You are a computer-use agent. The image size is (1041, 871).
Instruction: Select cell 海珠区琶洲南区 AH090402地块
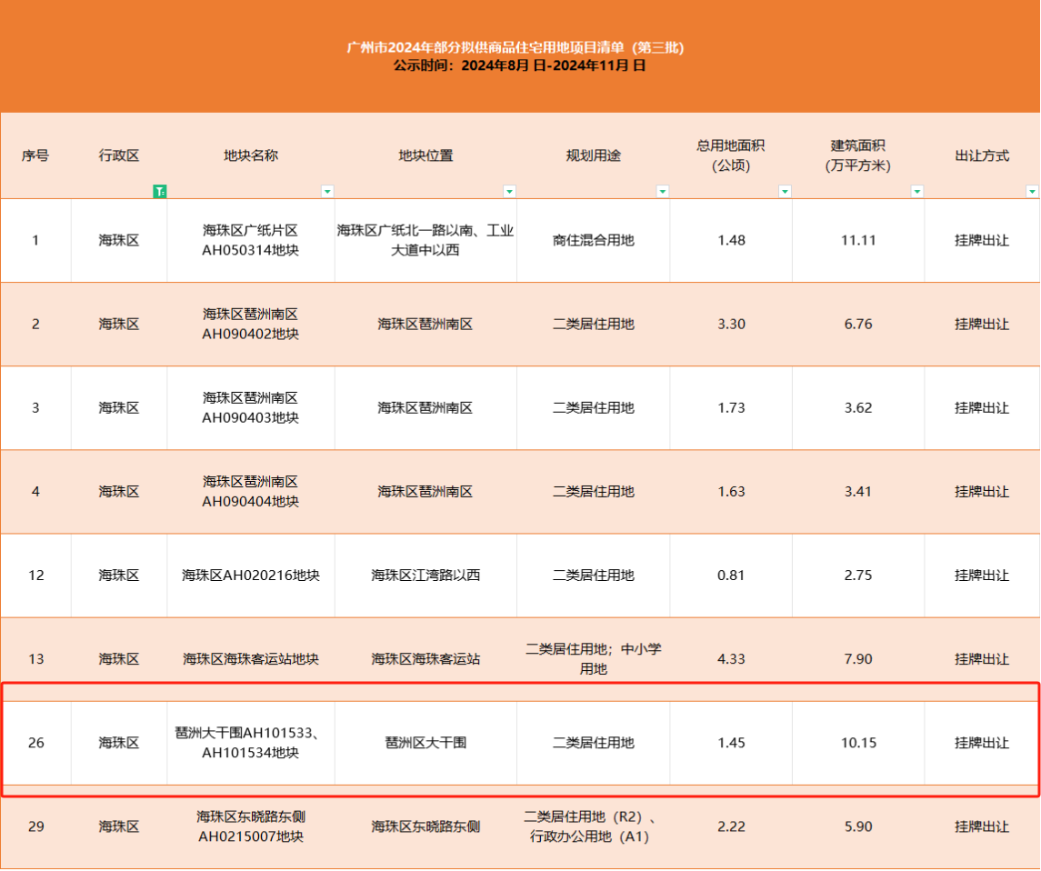[251, 324]
